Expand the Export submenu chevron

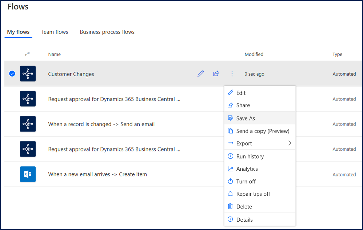(290, 143)
